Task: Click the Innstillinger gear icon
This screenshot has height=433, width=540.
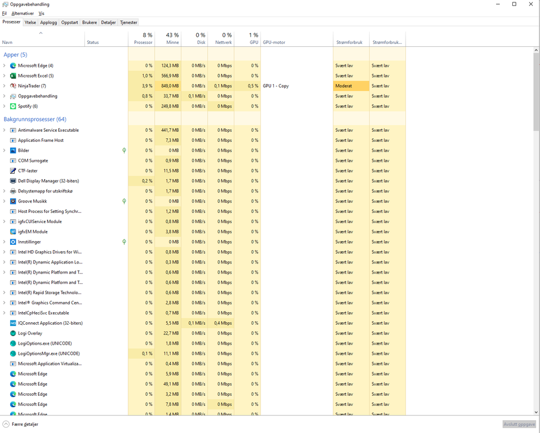Action: click(x=13, y=242)
